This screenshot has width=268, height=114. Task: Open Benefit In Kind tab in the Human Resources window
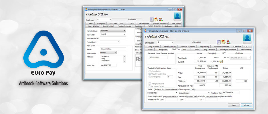[108, 26]
